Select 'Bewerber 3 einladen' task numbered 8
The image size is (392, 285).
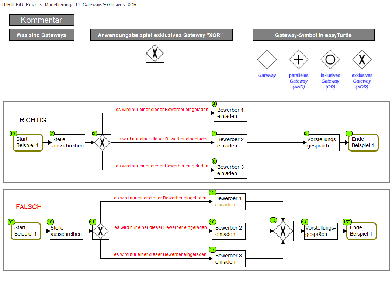(230, 170)
